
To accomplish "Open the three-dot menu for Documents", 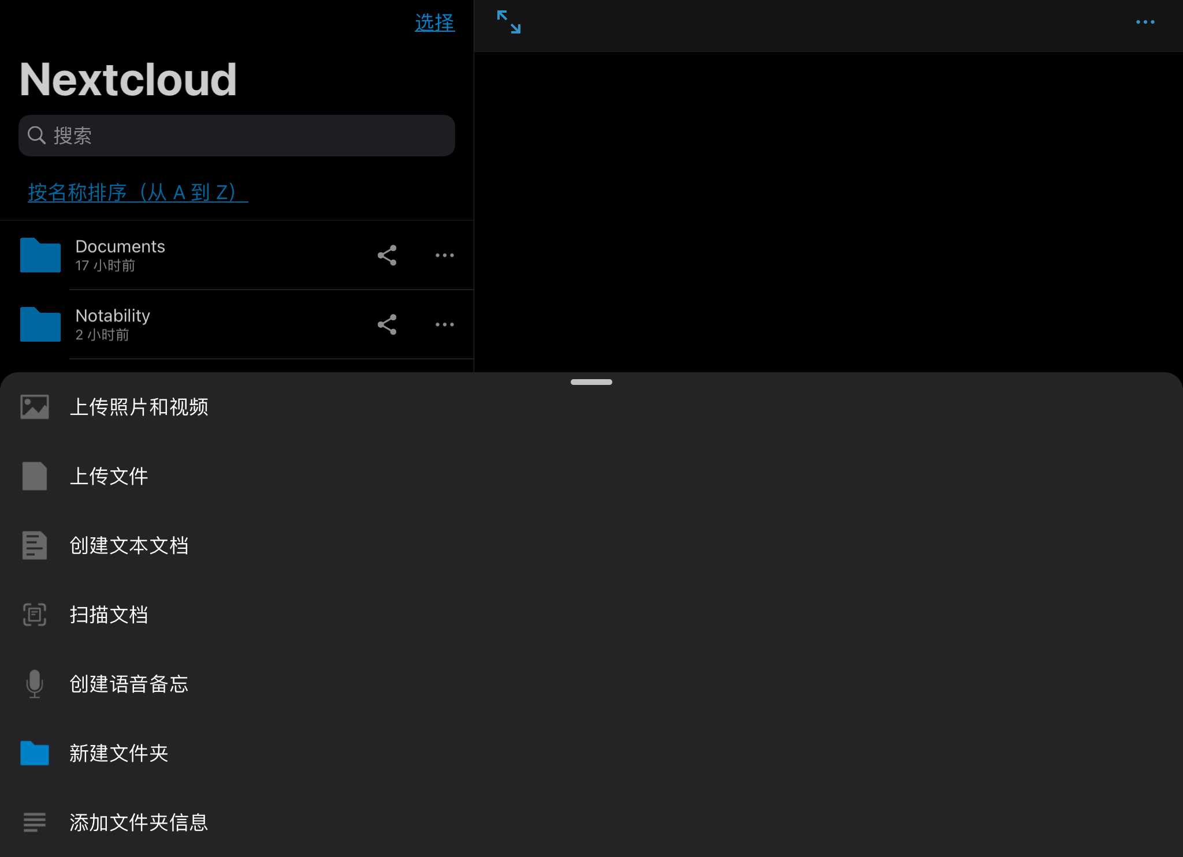I will tap(445, 255).
